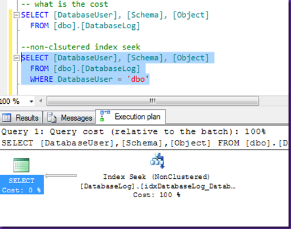Collapse the highlighted SELECT statement outline box

tap(17, 58)
